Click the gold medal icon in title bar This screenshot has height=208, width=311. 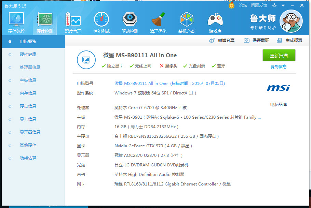[x=232, y=5]
